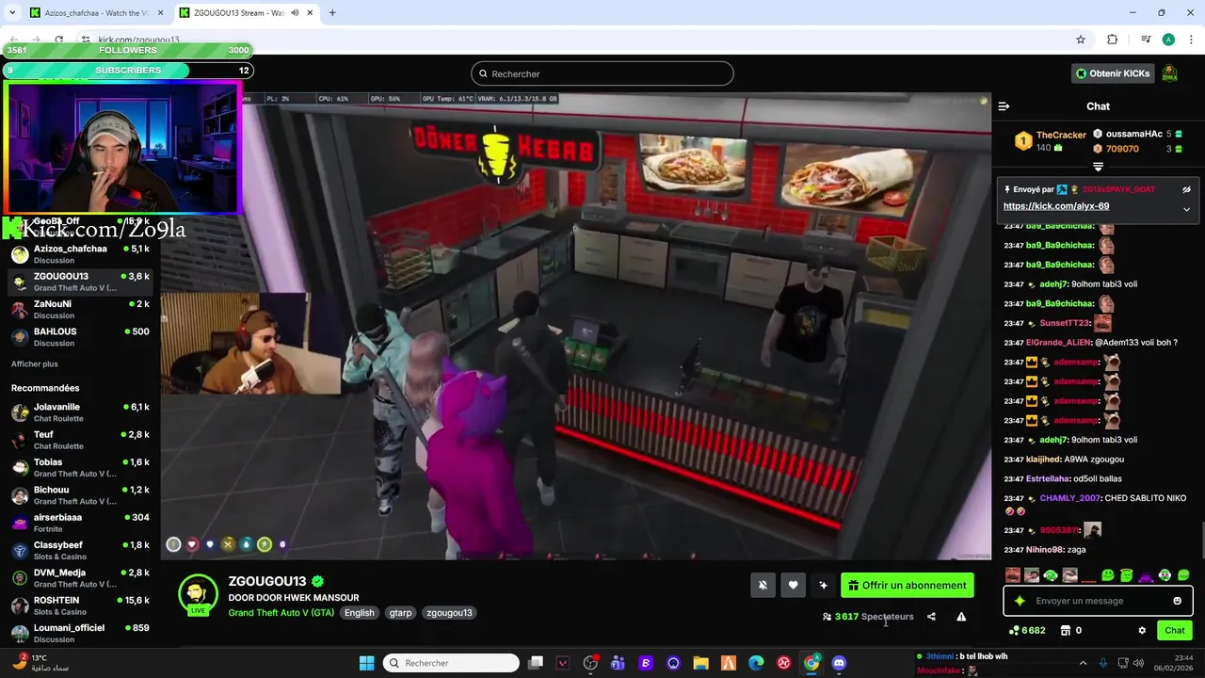Open a new browser tab

[x=332, y=13]
